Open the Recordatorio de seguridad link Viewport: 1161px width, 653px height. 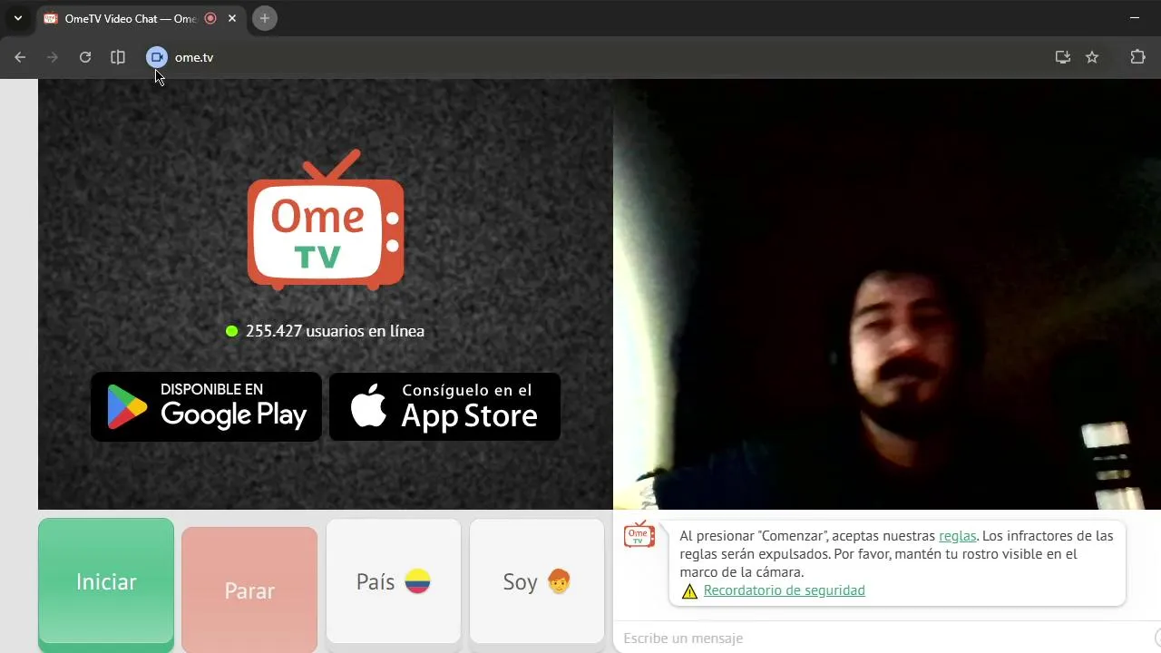pyautogui.click(x=784, y=590)
